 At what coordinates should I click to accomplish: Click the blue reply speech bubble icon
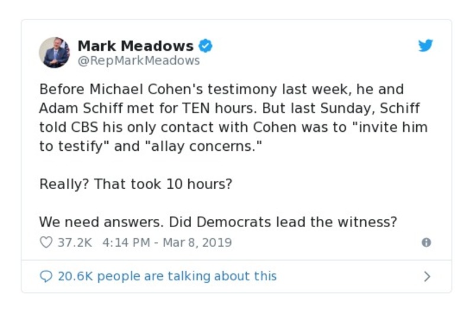[x=46, y=276]
